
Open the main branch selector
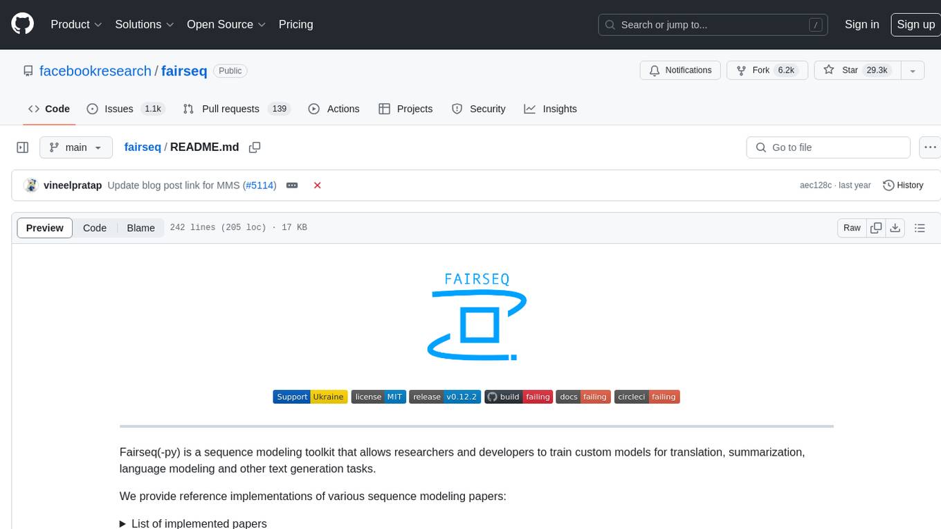pyautogui.click(x=76, y=147)
